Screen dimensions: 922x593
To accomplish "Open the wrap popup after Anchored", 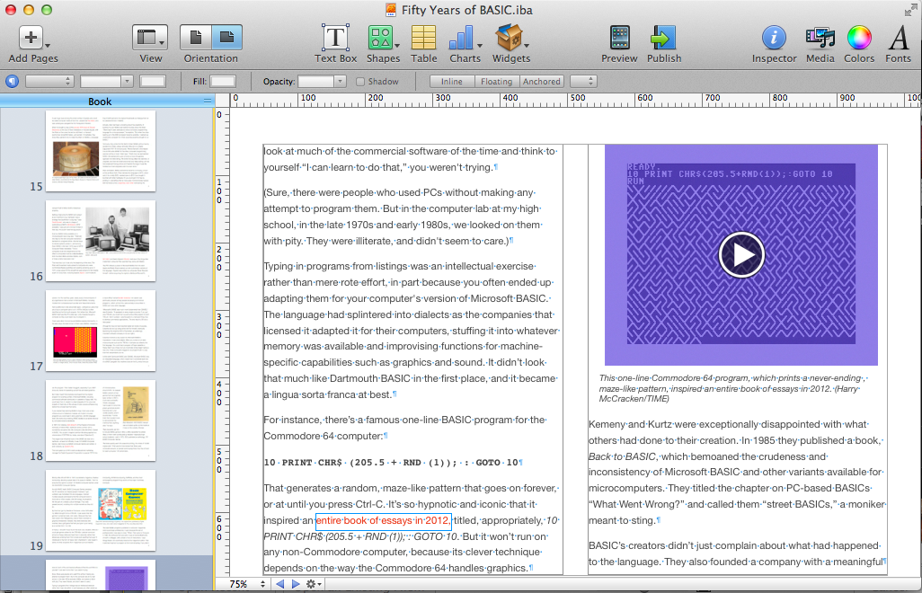I will 583,82.
